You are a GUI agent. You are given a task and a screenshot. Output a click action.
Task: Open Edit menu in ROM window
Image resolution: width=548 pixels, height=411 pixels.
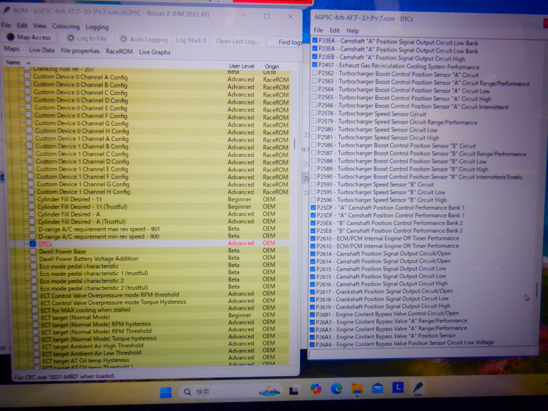tap(22, 25)
